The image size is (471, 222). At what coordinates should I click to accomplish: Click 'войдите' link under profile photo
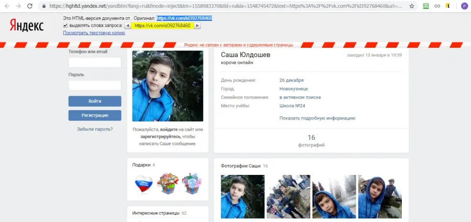(x=169, y=129)
